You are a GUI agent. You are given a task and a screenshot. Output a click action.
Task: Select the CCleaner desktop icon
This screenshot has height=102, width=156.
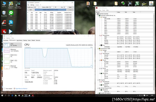click(4, 23)
